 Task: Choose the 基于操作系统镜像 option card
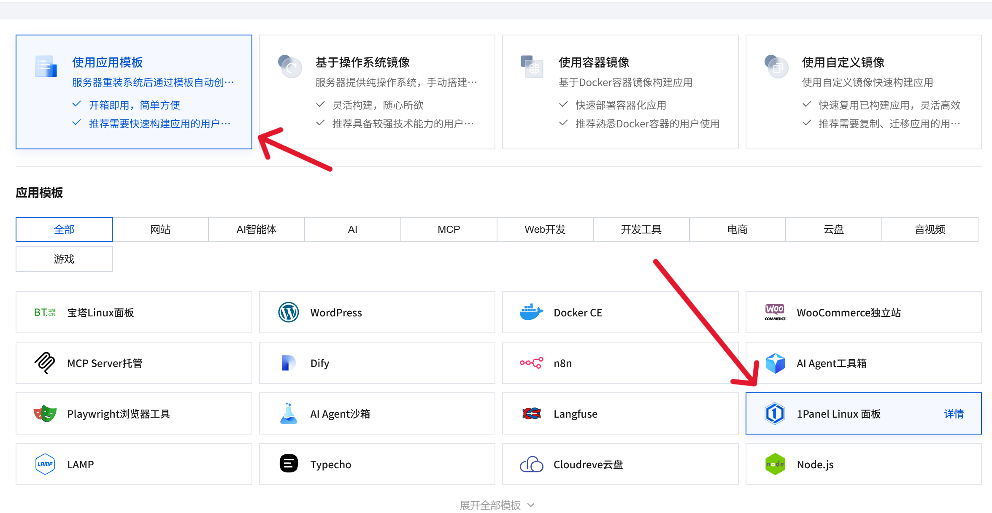pyautogui.click(x=377, y=92)
